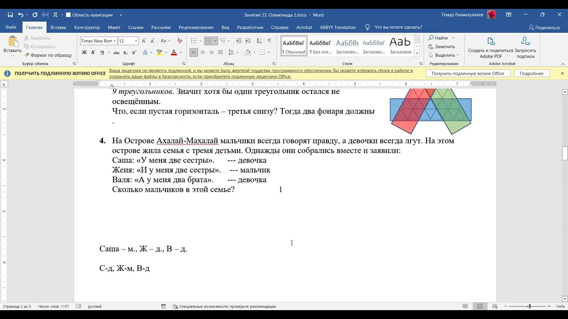Click Формат по образцу format painter

(x=47, y=55)
